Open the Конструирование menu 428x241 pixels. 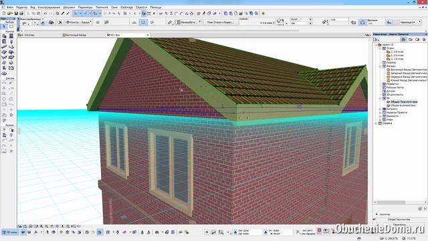click(49, 7)
